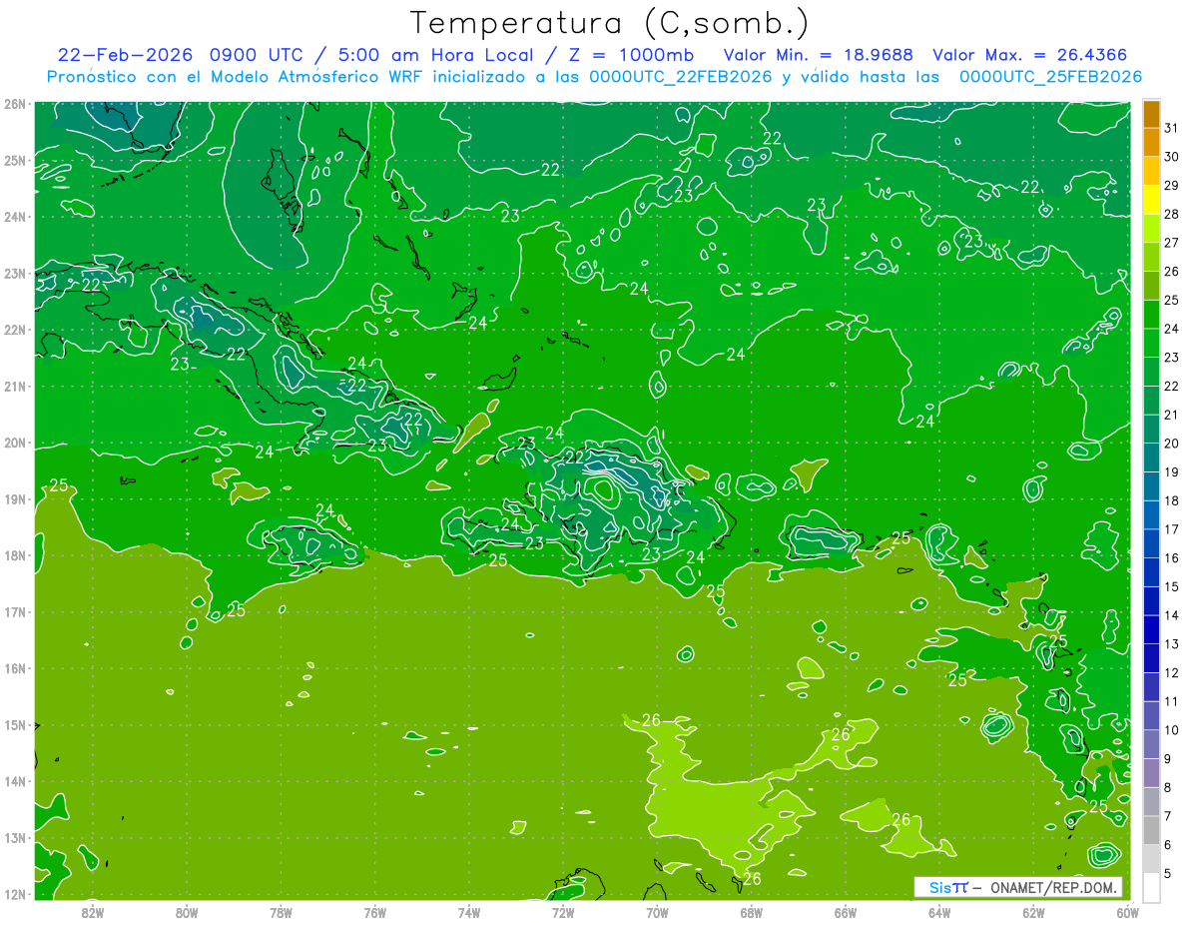Click the "31" value on the color legend
1198x926 pixels.
(x=1171, y=128)
